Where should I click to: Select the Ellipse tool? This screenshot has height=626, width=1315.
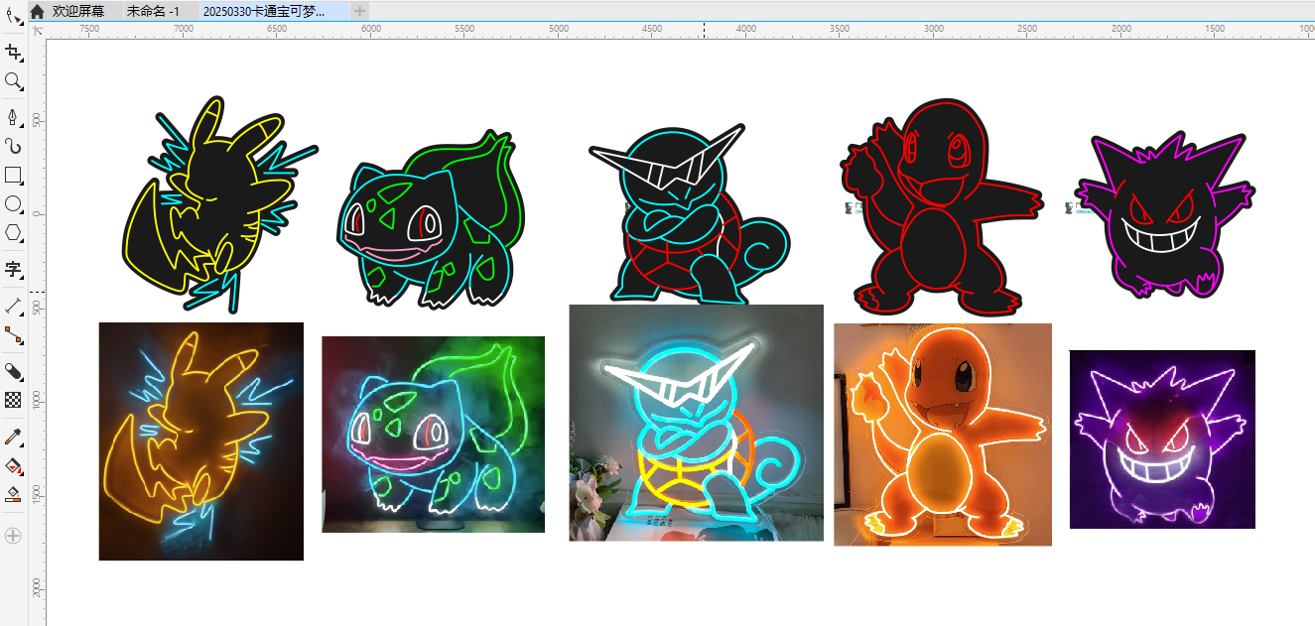click(x=13, y=204)
